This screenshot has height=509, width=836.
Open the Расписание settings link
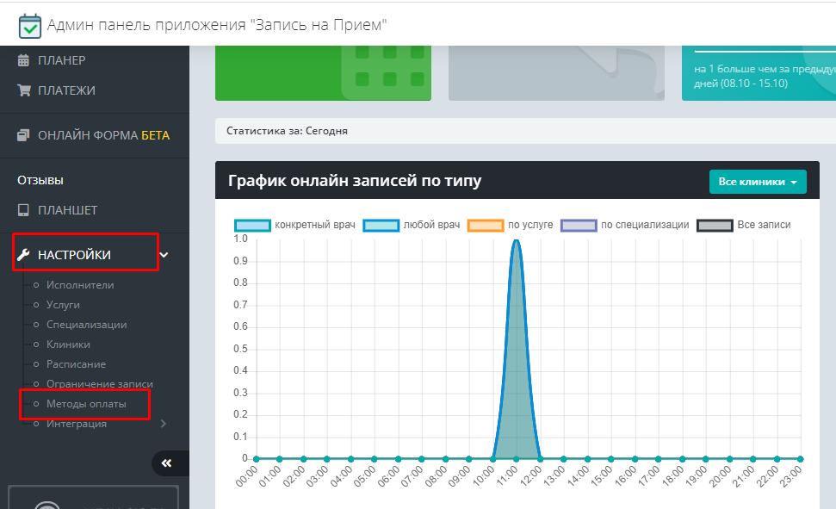[76, 364]
